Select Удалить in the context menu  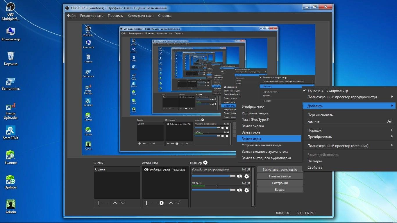(349, 121)
